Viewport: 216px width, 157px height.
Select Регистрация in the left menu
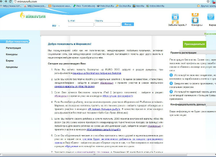tap(13, 48)
